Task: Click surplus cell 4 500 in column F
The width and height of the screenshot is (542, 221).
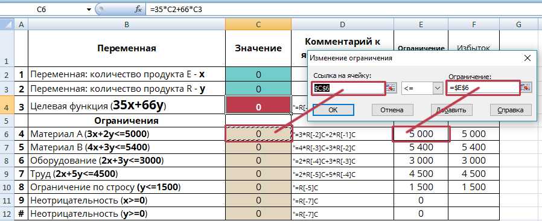Action: [474, 174]
